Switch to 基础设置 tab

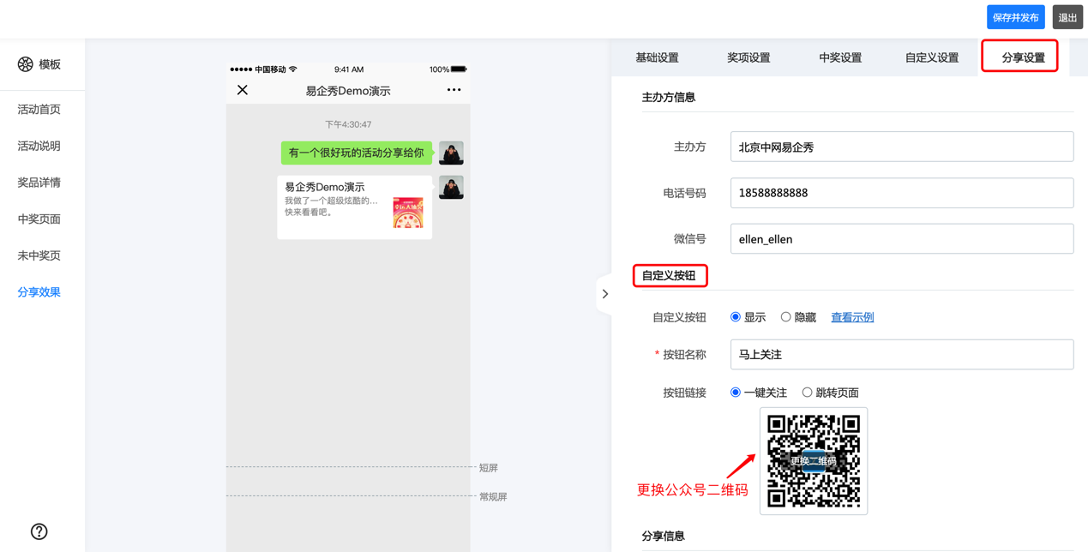657,57
